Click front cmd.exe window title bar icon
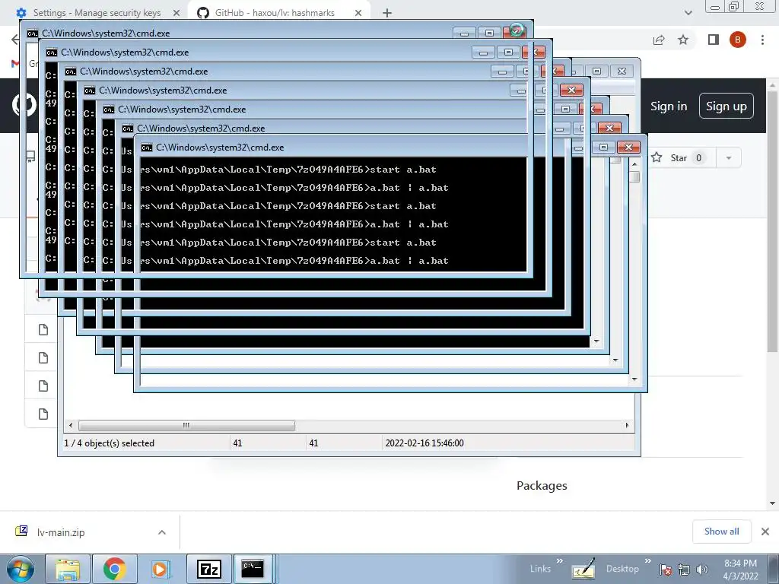The height and width of the screenshot is (584, 779). [147, 148]
